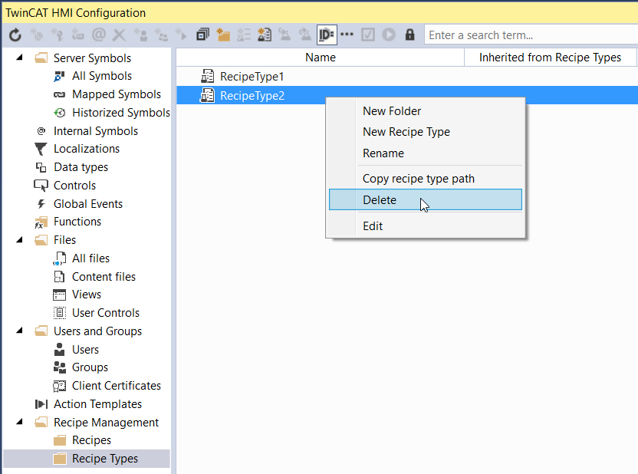638x474 pixels.
Task: Open Internal Symbols in the tree
Action: (96, 131)
